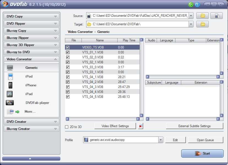Open the Target path dropdown

pyautogui.click(x=191, y=24)
